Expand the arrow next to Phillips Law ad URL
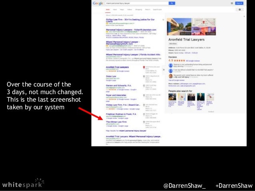Viewport: 255px width, 191px height. [133, 24]
